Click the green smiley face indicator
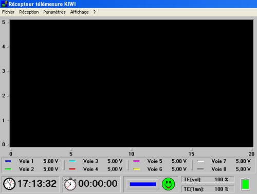The width and height of the screenshot is (257, 194). tap(168, 184)
